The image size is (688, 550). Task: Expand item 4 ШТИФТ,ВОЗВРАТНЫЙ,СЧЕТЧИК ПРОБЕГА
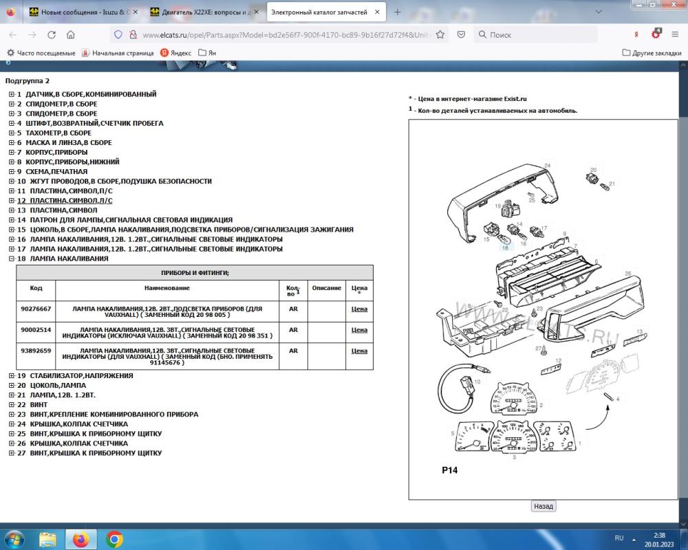(12, 123)
